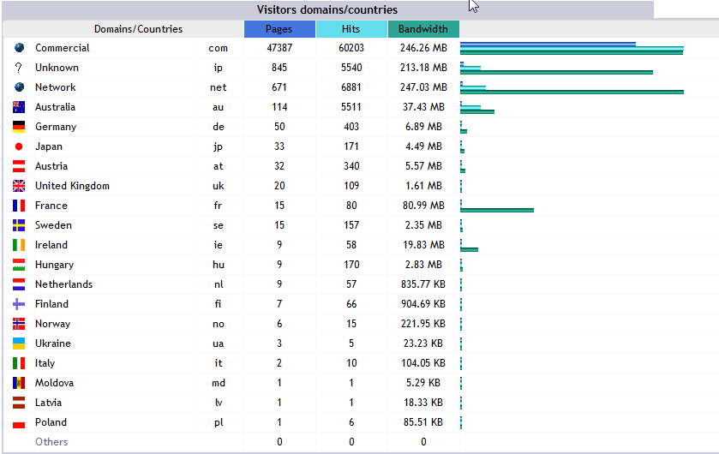Image resolution: width=719 pixels, height=454 pixels.
Task: Click the Norway flag icon
Action: 19,324
